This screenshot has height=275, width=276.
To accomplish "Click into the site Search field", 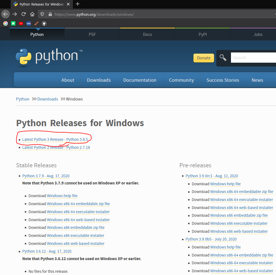I will (x=253, y=57).
